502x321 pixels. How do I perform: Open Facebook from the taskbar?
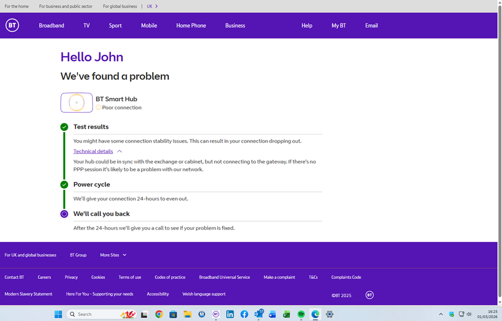click(244, 314)
